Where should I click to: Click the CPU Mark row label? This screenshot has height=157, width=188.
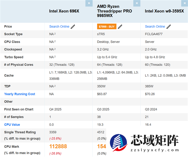[x=12, y=147]
